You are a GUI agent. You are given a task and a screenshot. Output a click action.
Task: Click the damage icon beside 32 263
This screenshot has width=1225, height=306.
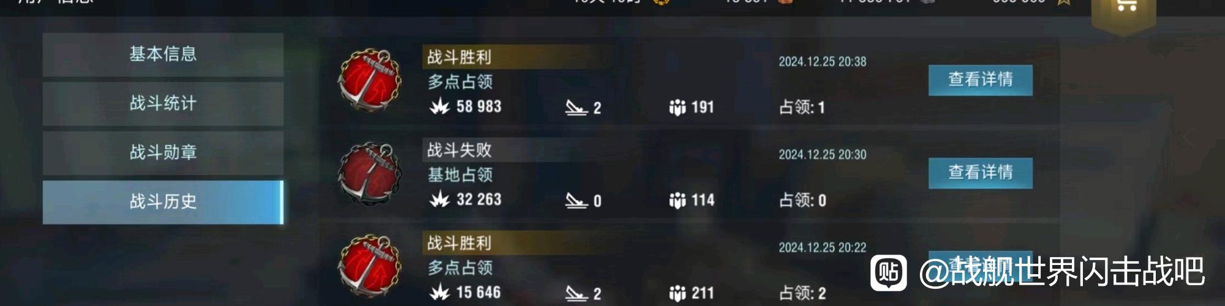pyautogui.click(x=439, y=200)
